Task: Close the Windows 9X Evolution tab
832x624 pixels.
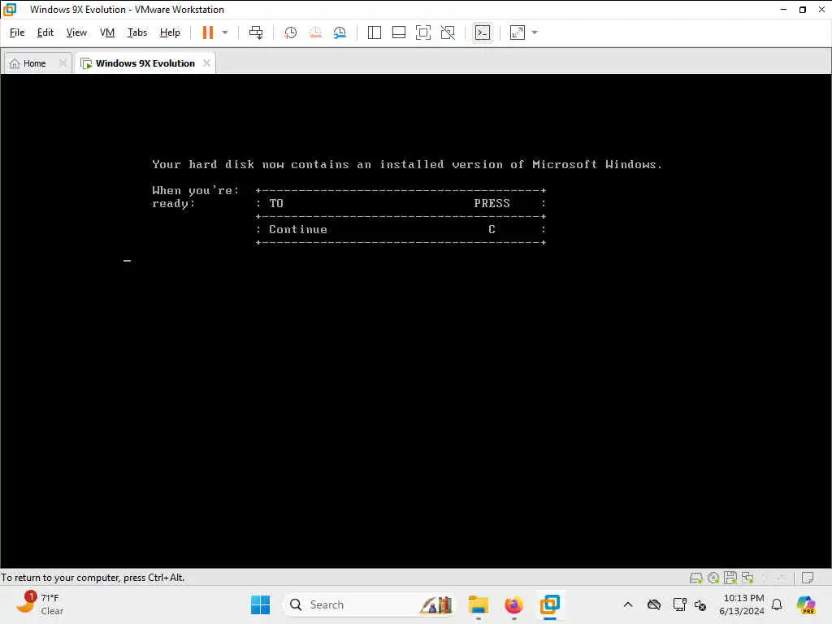Action: tap(207, 63)
